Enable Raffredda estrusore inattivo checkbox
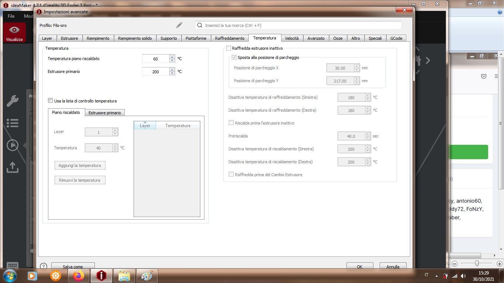This screenshot has height=283, width=504. [x=229, y=48]
